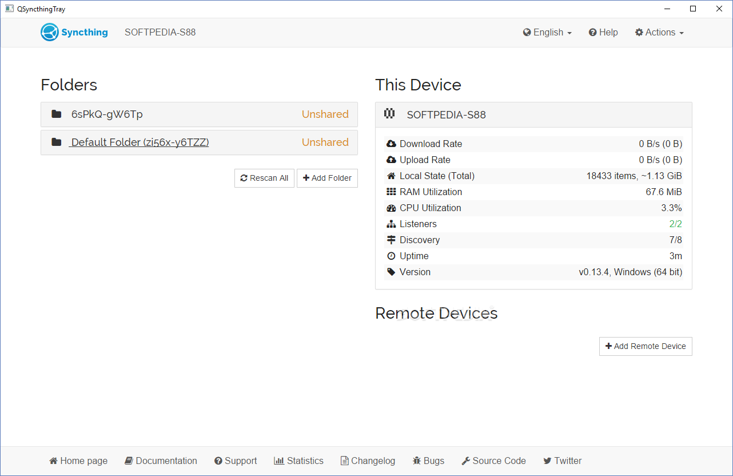This screenshot has height=476, width=733.
Task: Click the Rescan All button
Action: (264, 178)
